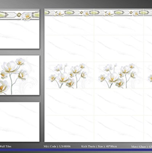The width and height of the screenshot is (152, 153).
Task: Click the leftmost flower in the wall's top border strip
Action: coord(60,13)
